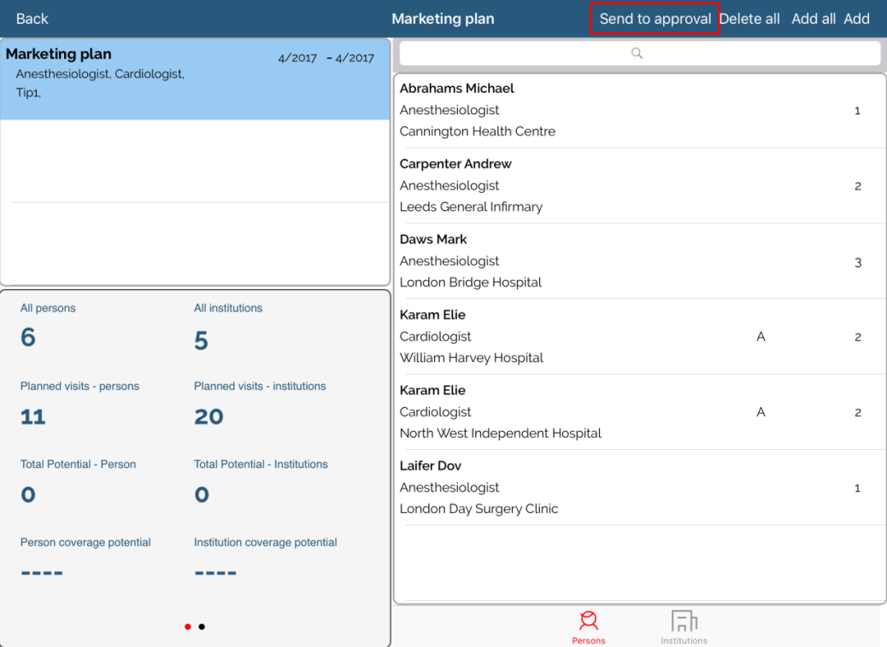This screenshot has width=887, height=647.
Task: Pick the Laifer Dov row
Action: pyautogui.click(x=639, y=487)
